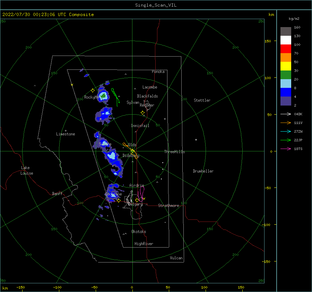Screen dimensions: 312x292
Task: Click the green 22JP track arrow
Action: [x=286, y=140]
